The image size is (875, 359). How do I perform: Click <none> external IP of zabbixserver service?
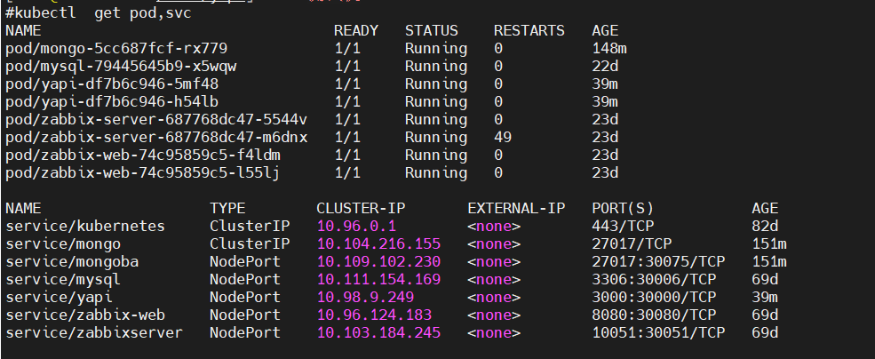494,333
